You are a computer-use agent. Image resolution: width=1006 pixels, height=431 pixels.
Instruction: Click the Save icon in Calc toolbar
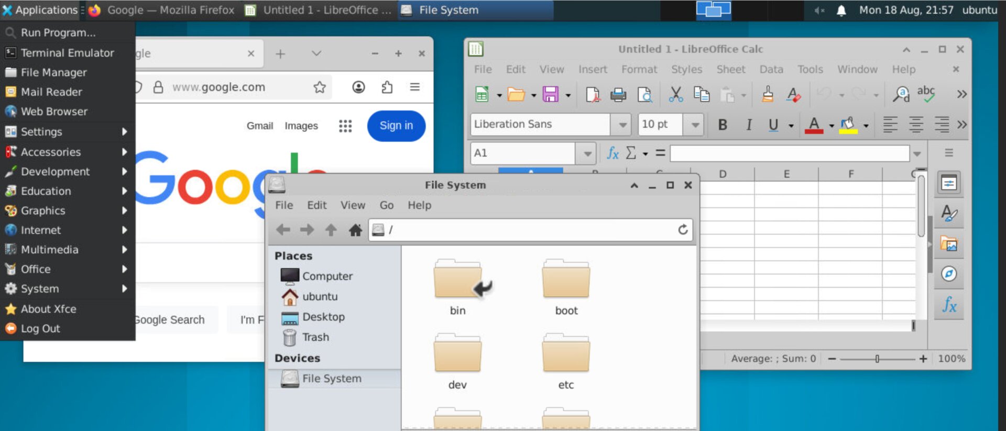(550, 94)
